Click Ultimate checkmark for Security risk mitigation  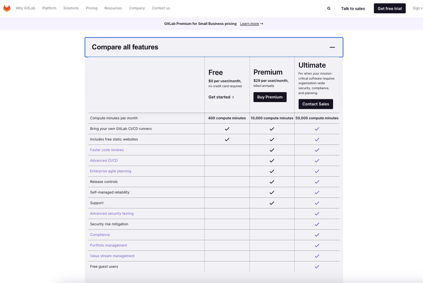click(317, 224)
